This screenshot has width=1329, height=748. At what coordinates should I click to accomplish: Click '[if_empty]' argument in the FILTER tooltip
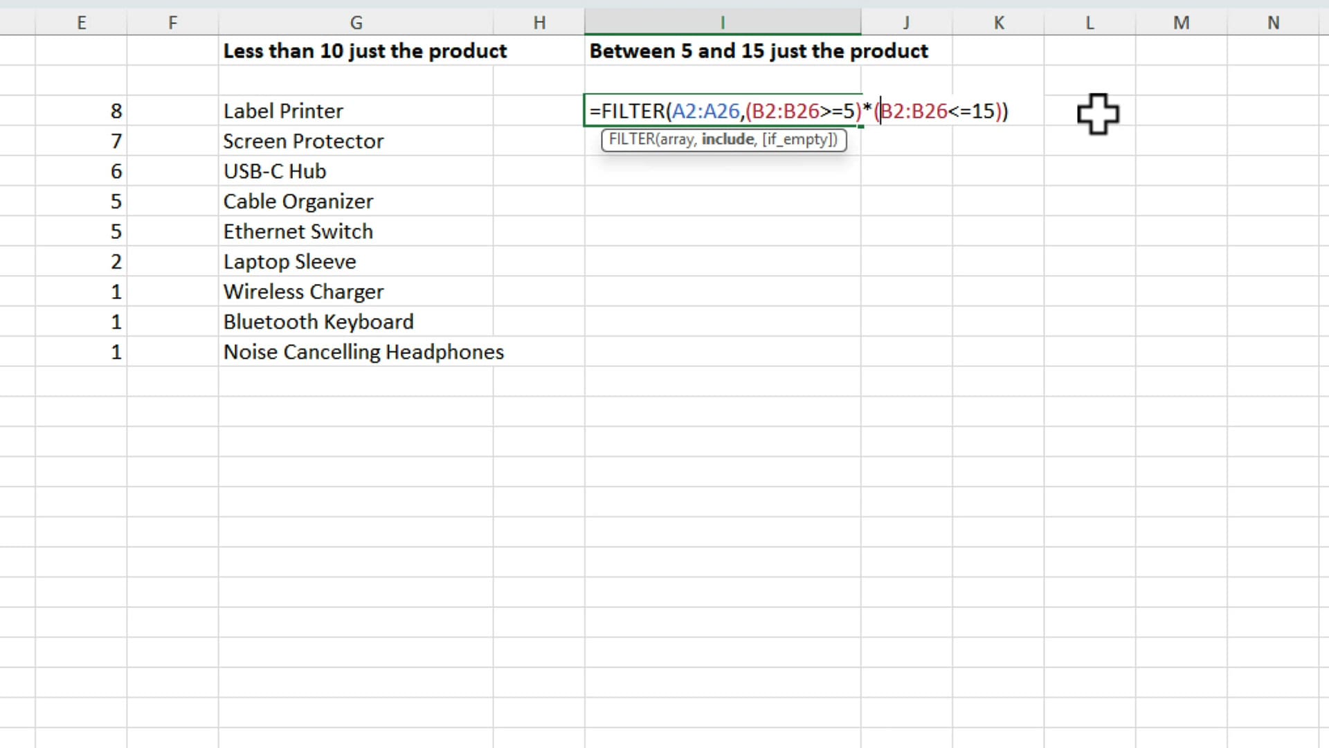799,139
